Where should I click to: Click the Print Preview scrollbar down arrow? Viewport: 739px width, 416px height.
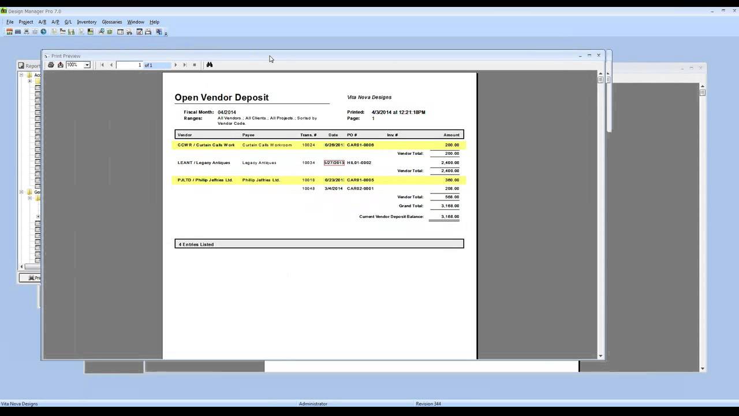tap(600, 356)
